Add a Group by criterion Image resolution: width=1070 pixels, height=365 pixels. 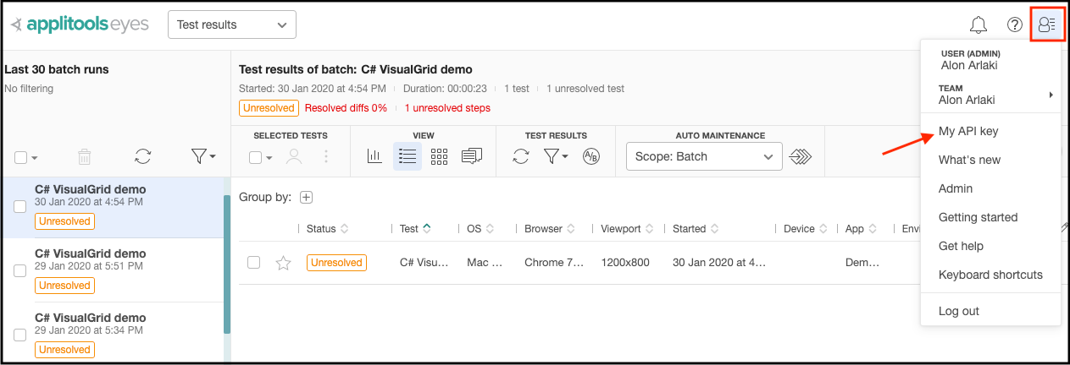point(307,197)
